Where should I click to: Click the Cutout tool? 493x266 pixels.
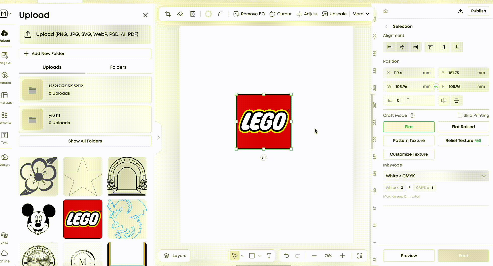click(x=280, y=14)
